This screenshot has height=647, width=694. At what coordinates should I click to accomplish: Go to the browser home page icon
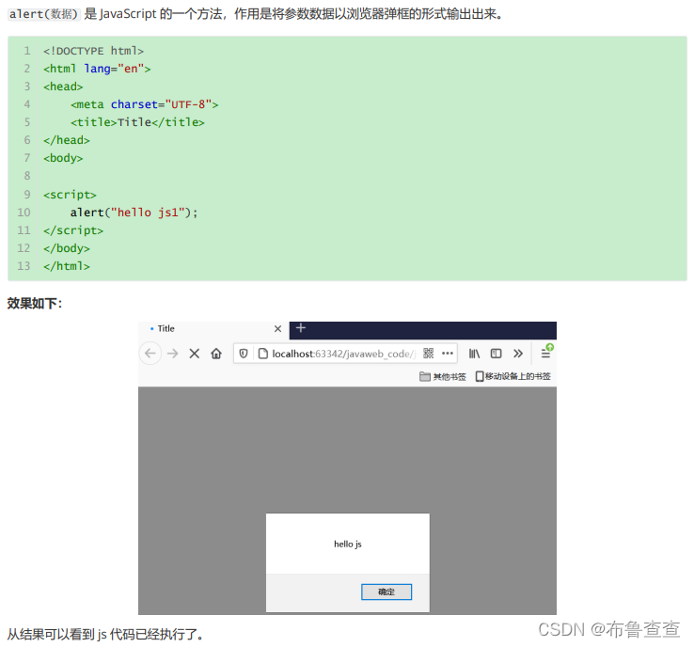[216, 354]
